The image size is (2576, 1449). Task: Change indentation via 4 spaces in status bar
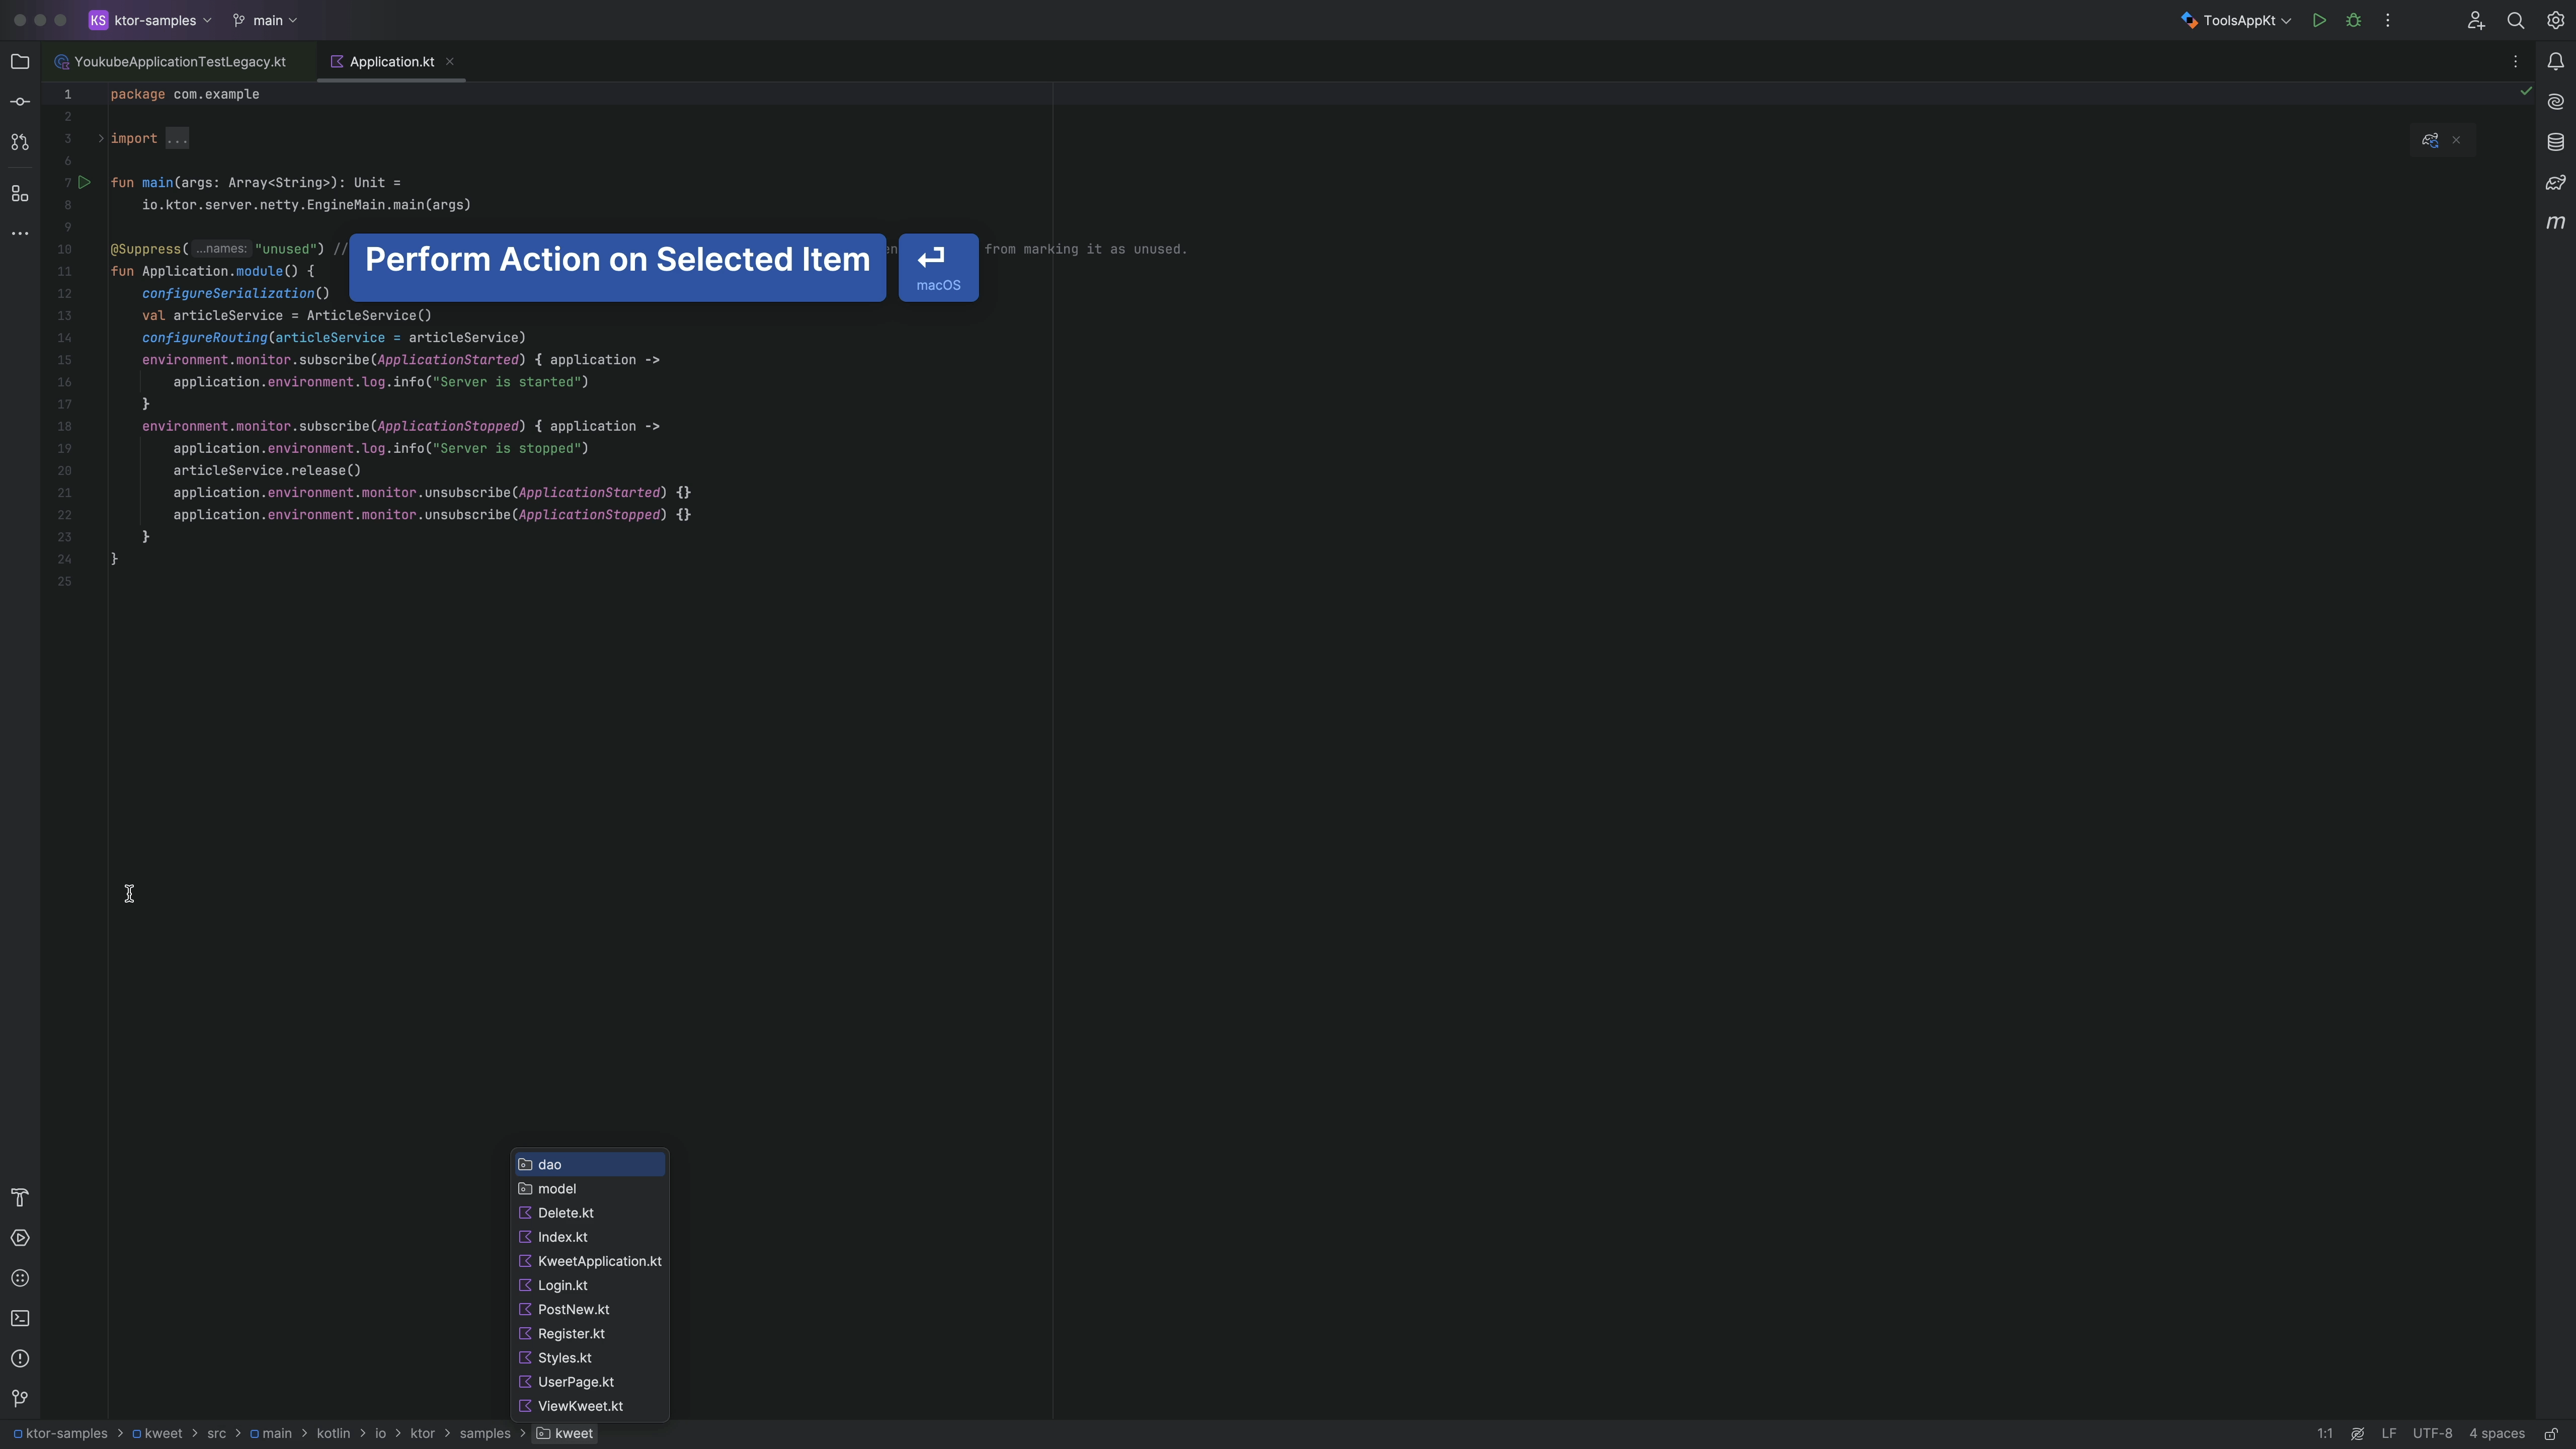[x=2497, y=1433]
